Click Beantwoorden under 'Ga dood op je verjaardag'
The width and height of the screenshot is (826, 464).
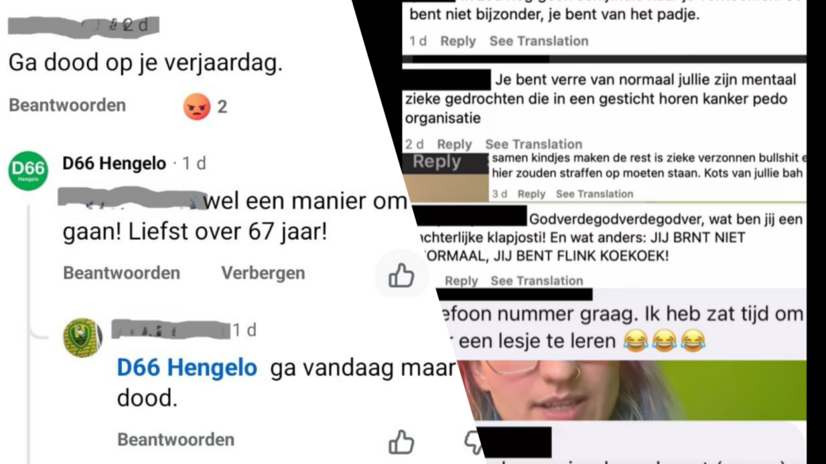pos(67,105)
